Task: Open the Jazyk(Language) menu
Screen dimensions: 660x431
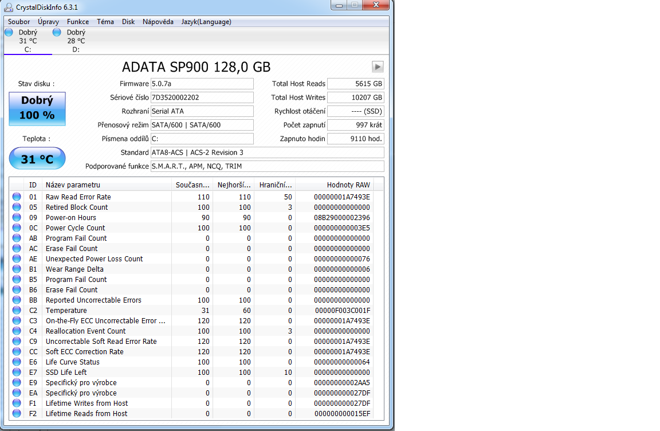Action: [x=206, y=22]
